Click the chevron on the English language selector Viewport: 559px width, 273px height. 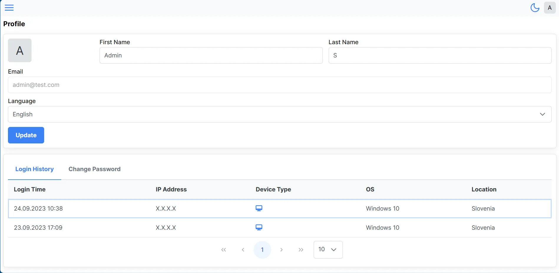point(542,114)
